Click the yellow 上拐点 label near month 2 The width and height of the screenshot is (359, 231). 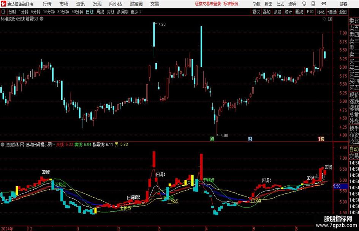click(x=125, y=208)
